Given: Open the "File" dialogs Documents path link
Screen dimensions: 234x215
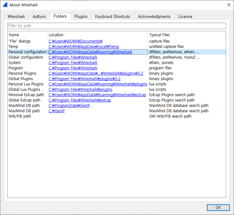Looking at the screenshot, I should 75,41.
